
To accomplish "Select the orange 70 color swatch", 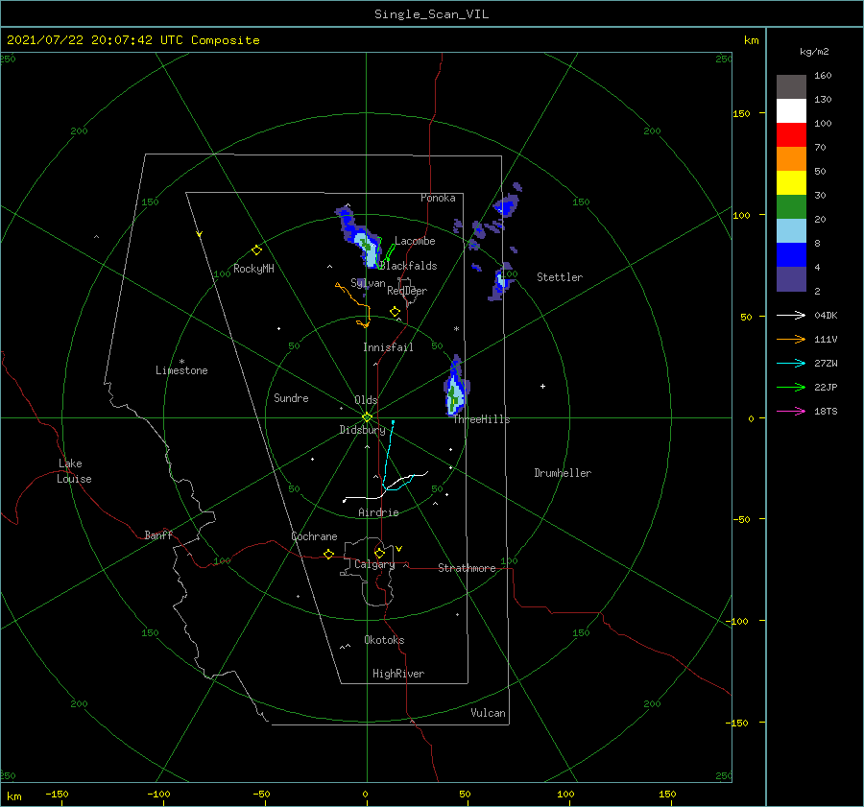I will pyautogui.click(x=791, y=158).
